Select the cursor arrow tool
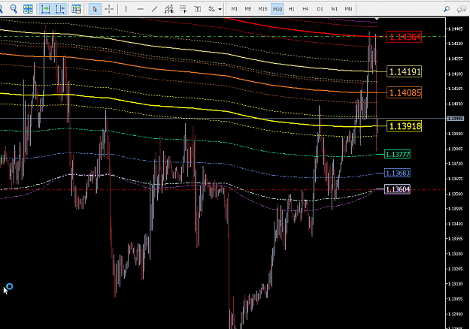Screen dimensions: 470x329 coord(95,9)
